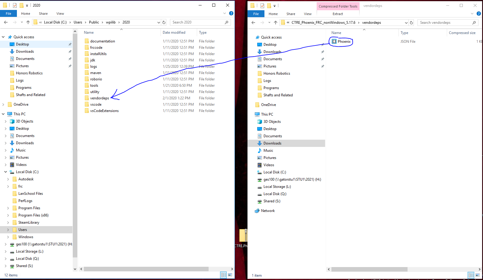Open help in the vendordeps window
The width and height of the screenshot is (483, 280).
pyautogui.click(x=479, y=14)
